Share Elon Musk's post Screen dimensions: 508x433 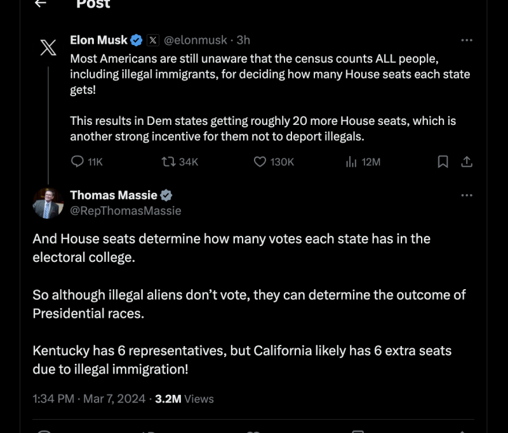[x=467, y=162]
